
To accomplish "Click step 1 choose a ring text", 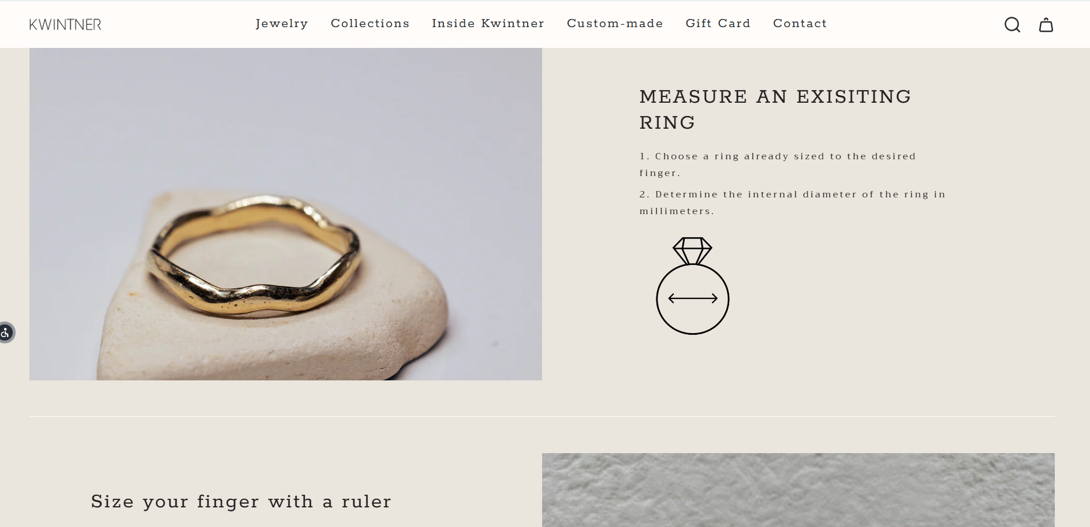I will tap(778, 165).
